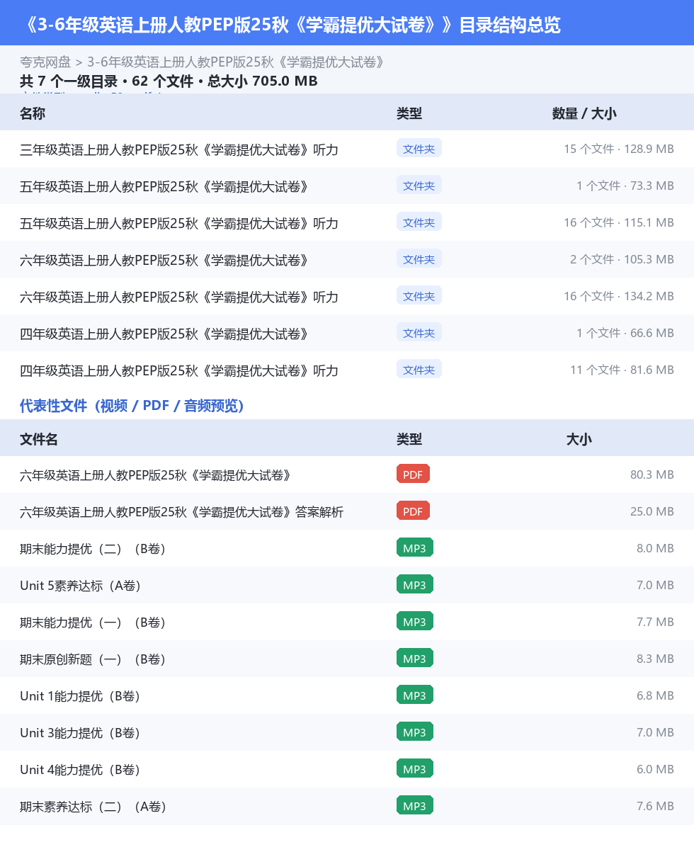The image size is (694, 847).
Task: Click the 夸克网盘 breadcrumb link
Action: click(45, 62)
